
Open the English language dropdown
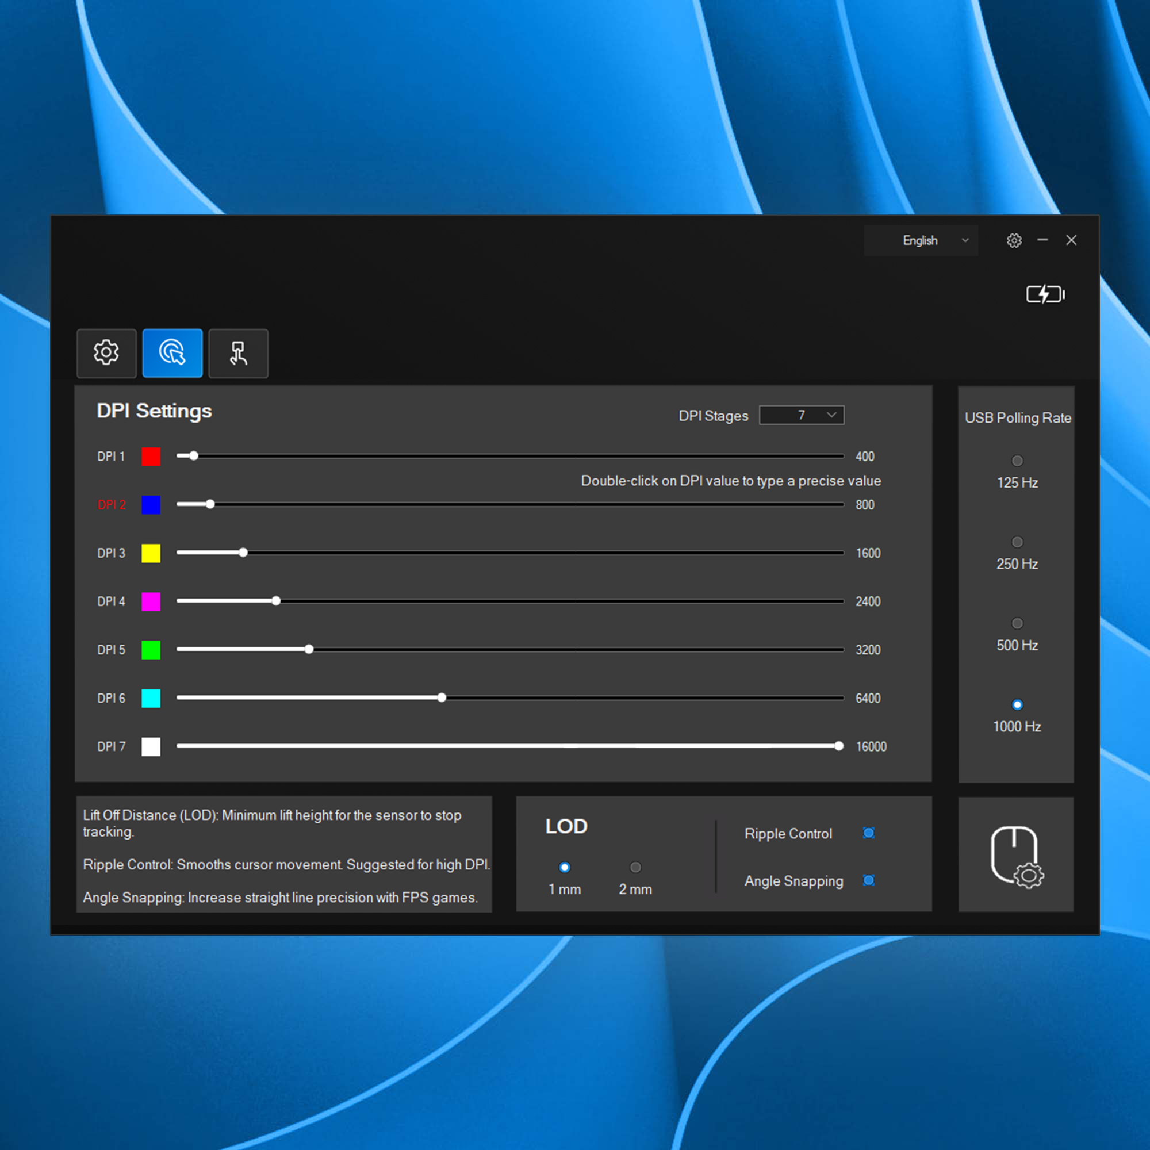pyautogui.click(x=920, y=240)
